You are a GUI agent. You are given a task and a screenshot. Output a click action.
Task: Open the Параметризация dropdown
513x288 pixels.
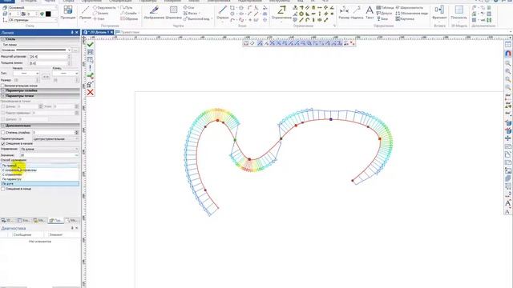point(55,138)
